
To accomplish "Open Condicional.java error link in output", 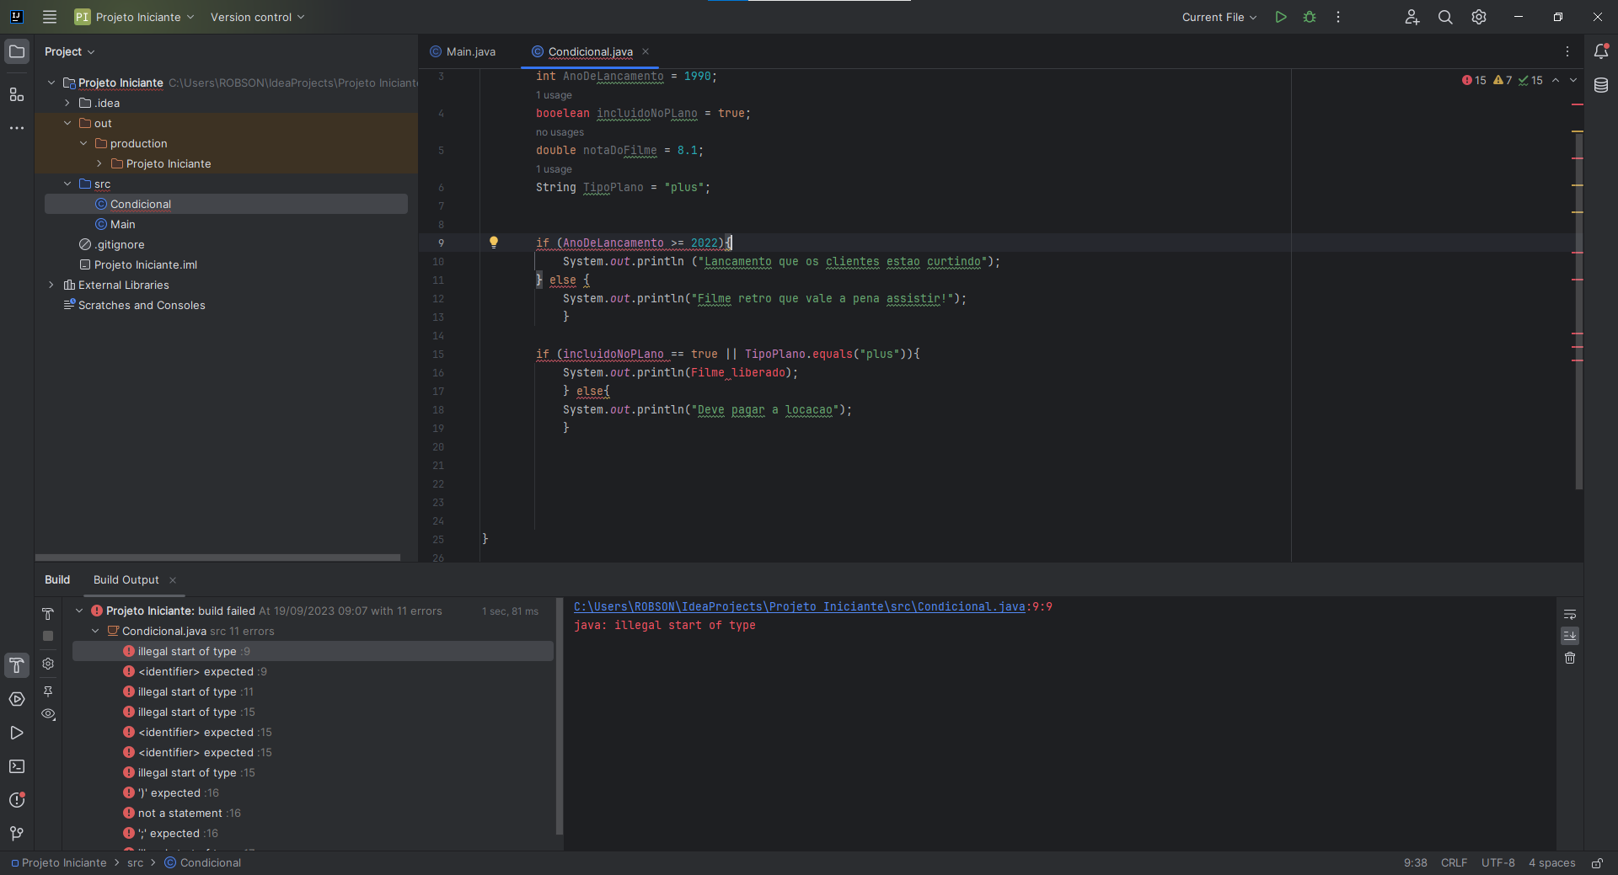I will pyautogui.click(x=799, y=606).
